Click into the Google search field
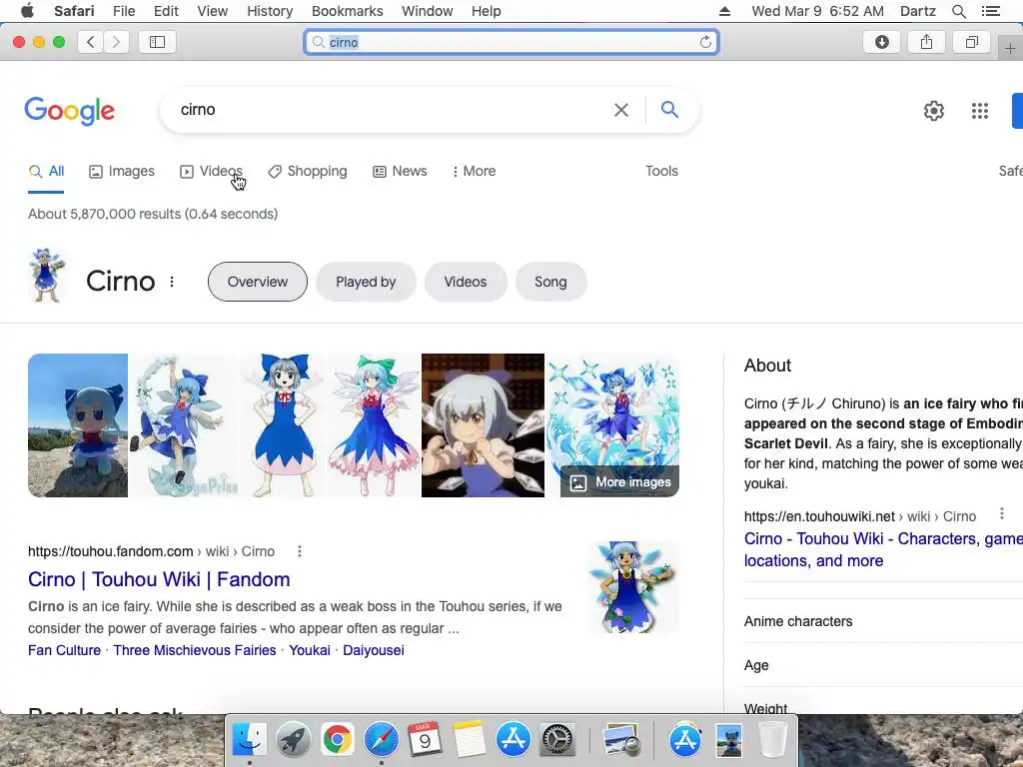This screenshot has width=1023, height=767. 392,110
